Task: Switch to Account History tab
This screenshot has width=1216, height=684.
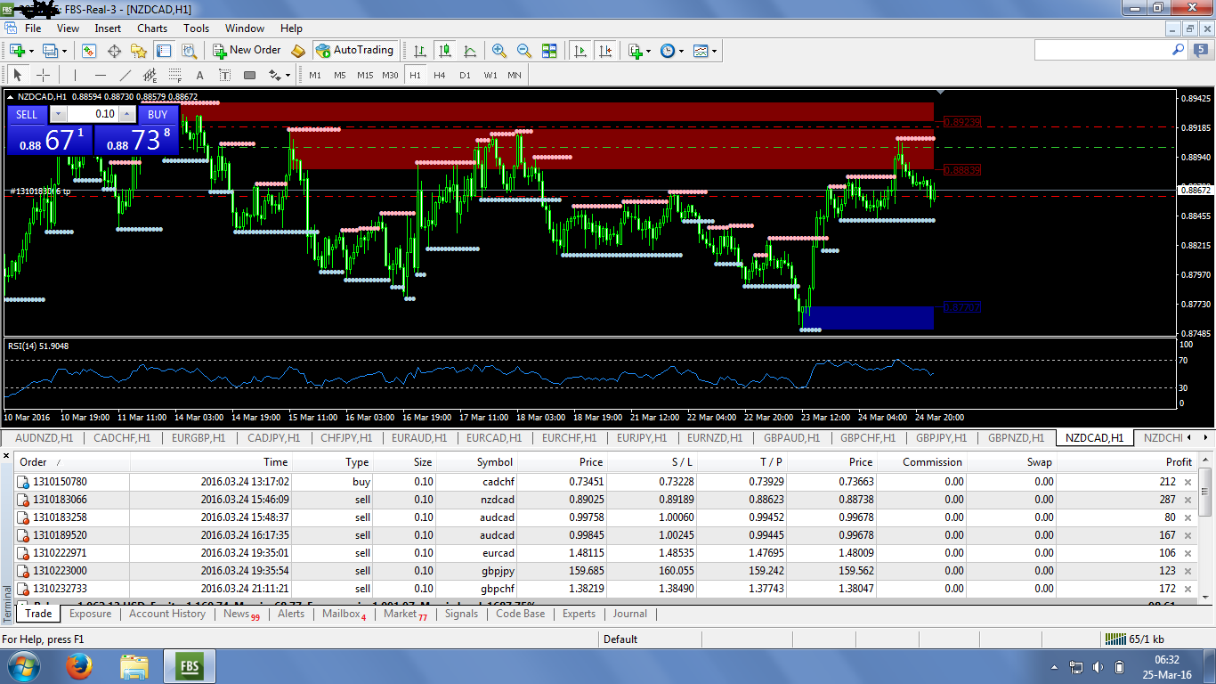Action: pyautogui.click(x=167, y=614)
